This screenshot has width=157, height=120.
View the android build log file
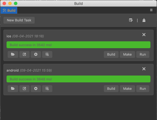47,89
